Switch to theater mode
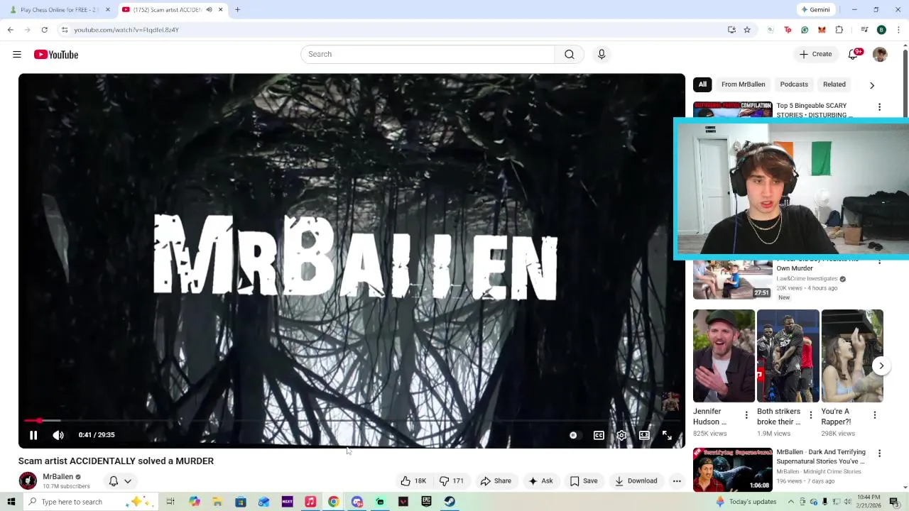Image resolution: width=909 pixels, height=511 pixels. point(644,435)
